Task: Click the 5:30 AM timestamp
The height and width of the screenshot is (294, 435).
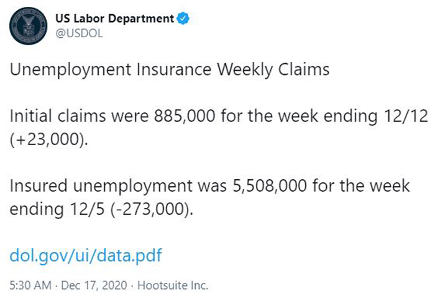Action: coord(30,285)
